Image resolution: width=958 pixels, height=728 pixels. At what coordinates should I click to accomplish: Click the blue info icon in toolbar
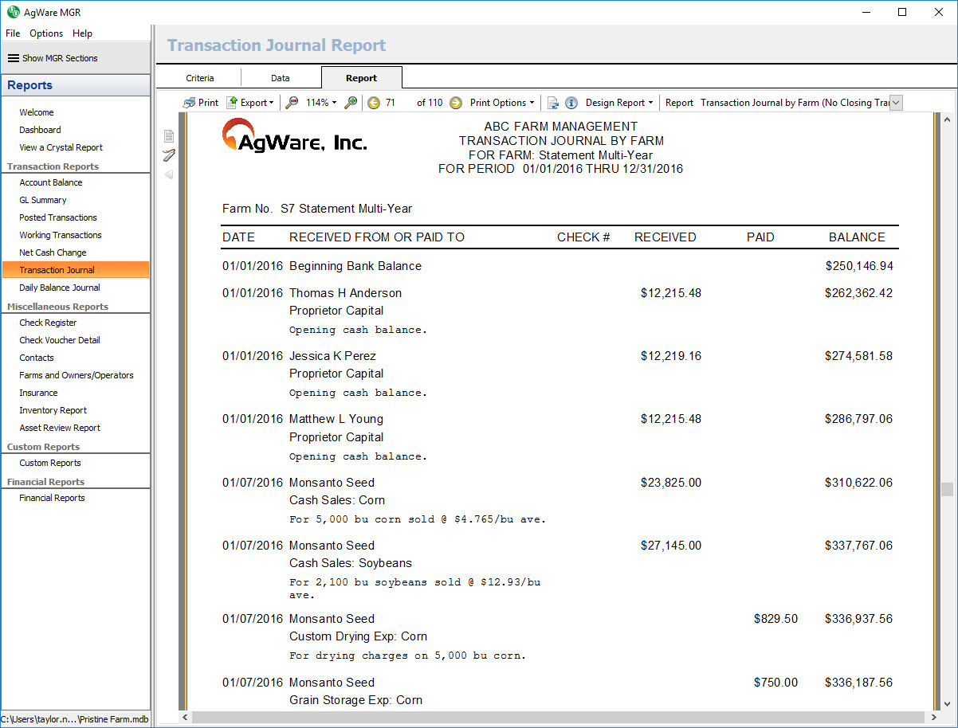571,103
